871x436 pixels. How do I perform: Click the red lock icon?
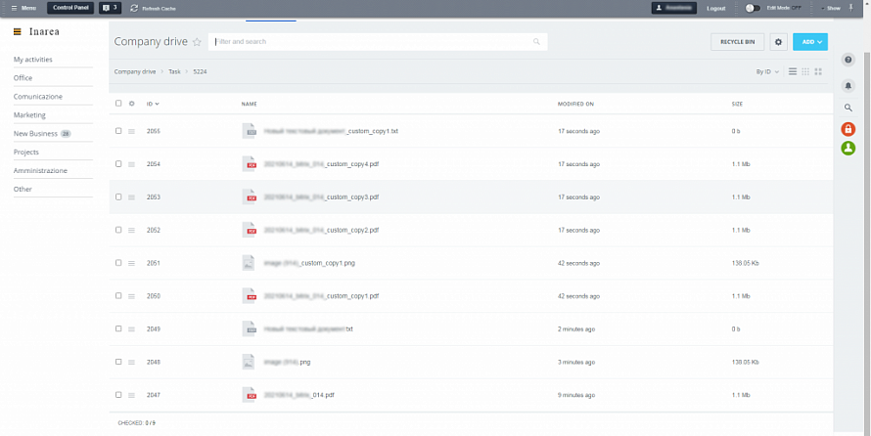[848, 129]
